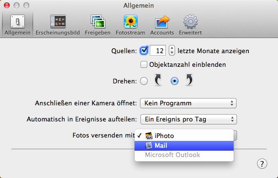Image resolution: width=278 pixels, height=178 pixels.
Task: Click the counterclockwise rotation arrow icon
Action: pyautogui.click(x=158, y=80)
